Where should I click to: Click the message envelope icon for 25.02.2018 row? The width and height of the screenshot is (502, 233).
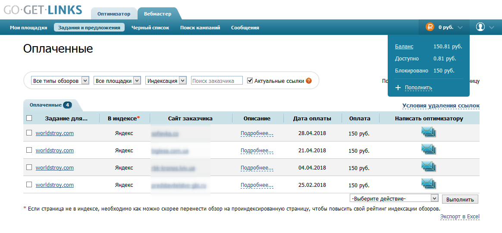pos(429,185)
